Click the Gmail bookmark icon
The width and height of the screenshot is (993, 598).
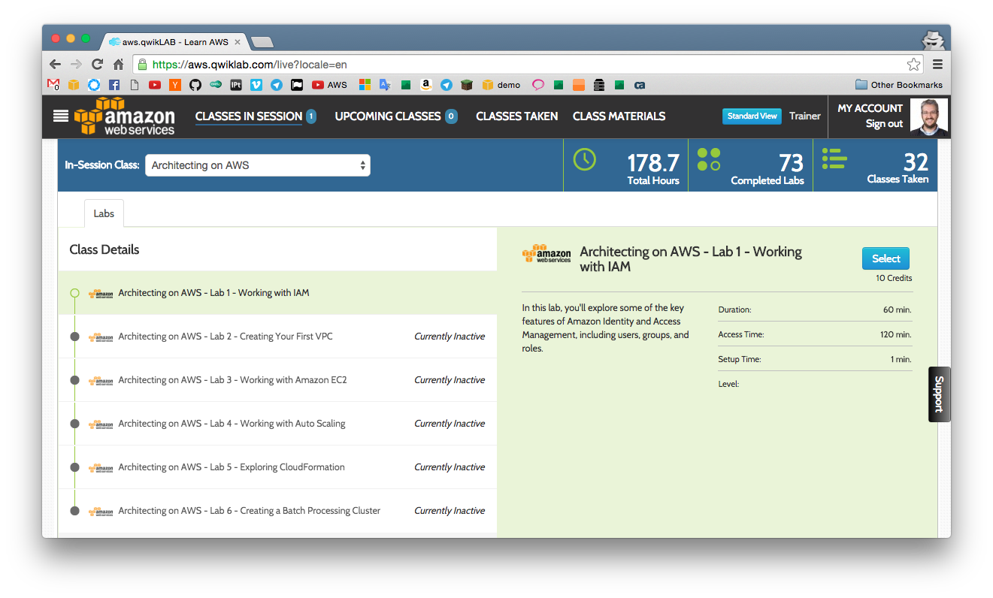[53, 85]
